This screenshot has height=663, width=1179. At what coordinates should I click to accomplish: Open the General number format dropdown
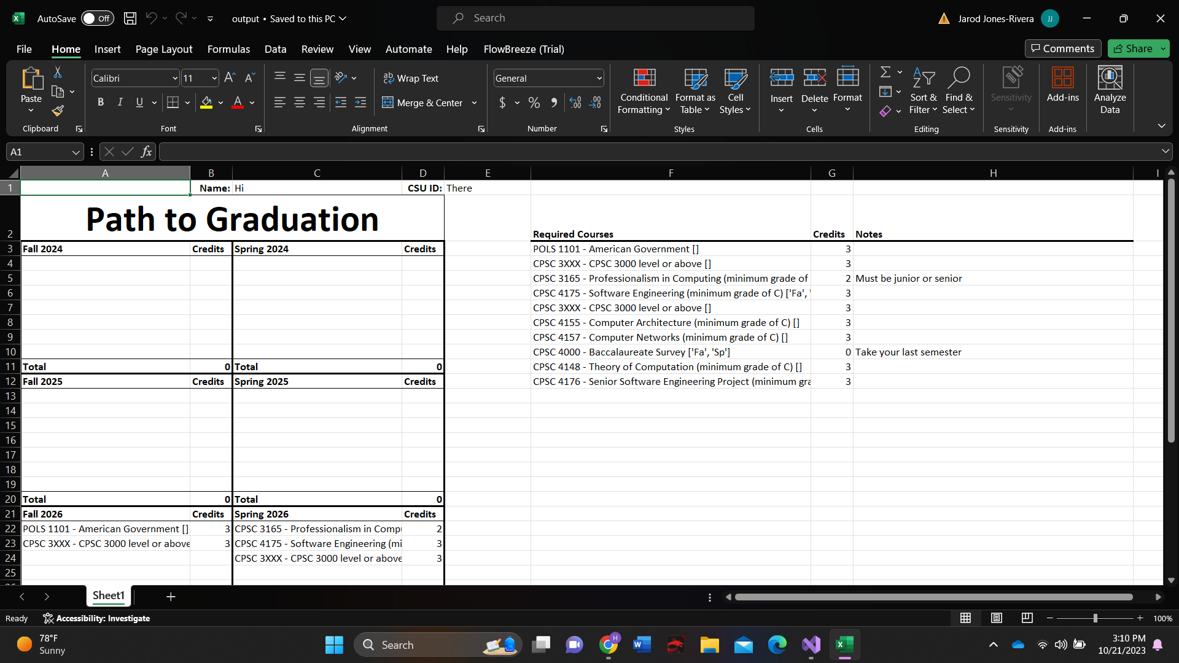599,79
